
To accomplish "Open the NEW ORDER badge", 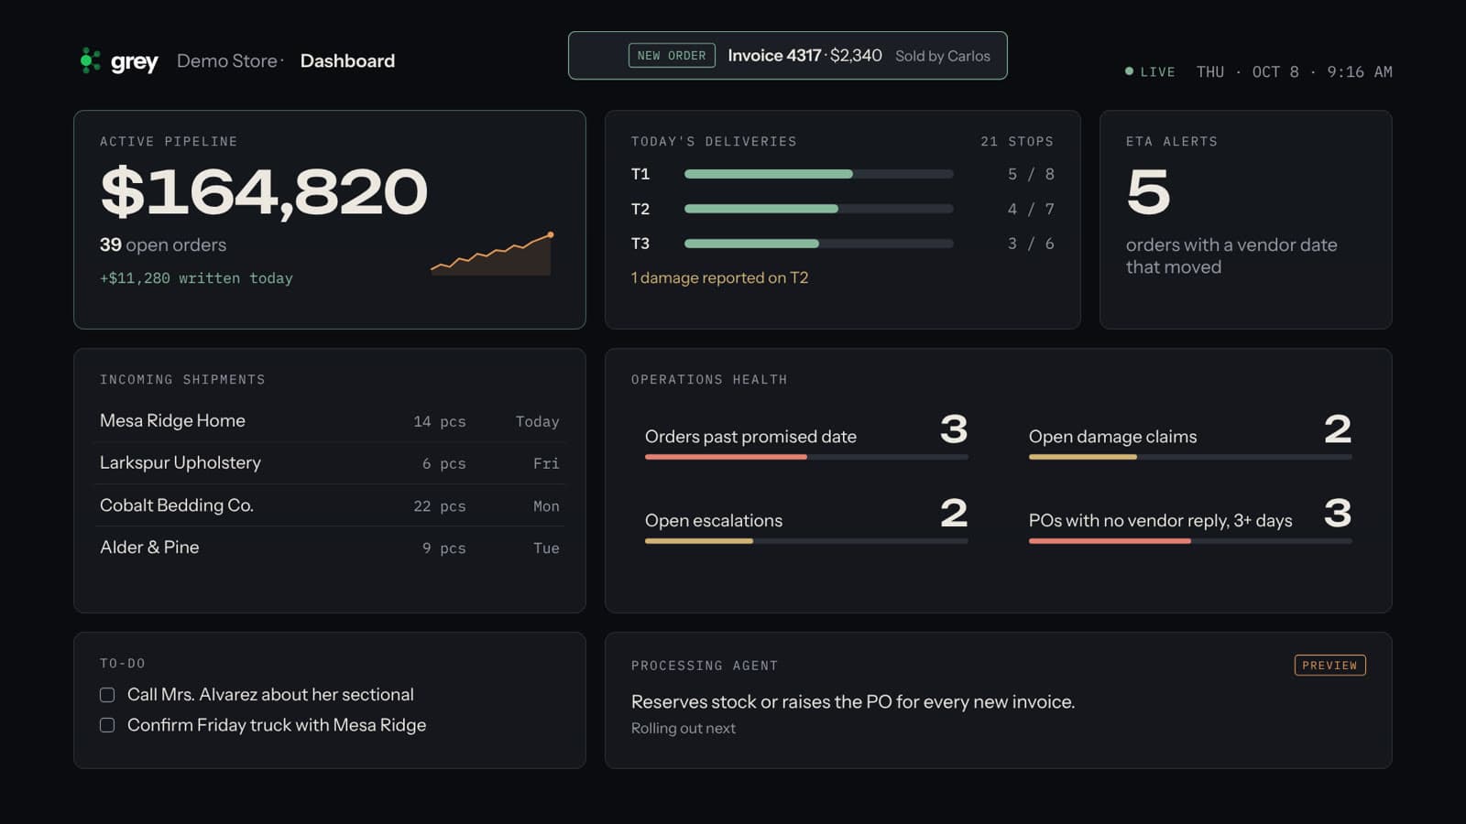I will pos(672,56).
